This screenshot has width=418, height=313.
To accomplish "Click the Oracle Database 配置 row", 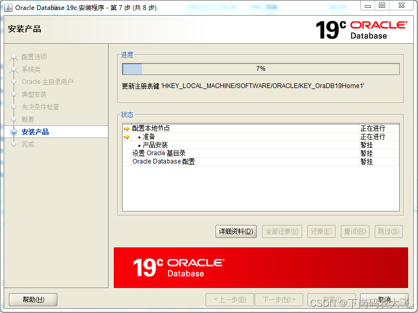I will [x=261, y=161].
